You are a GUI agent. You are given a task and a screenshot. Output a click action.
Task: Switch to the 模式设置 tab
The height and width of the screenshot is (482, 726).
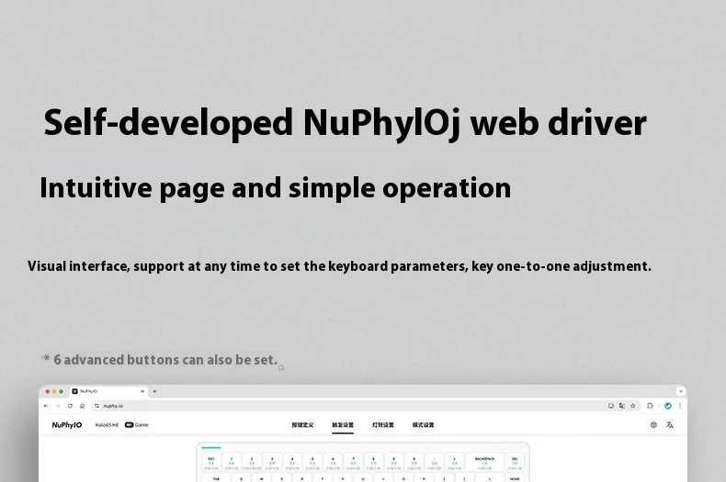coord(423,425)
